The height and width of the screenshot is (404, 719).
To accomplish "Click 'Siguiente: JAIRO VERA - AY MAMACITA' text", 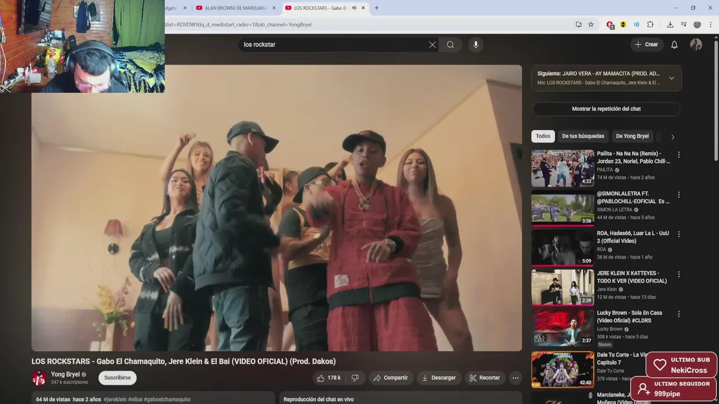I will (598, 74).
